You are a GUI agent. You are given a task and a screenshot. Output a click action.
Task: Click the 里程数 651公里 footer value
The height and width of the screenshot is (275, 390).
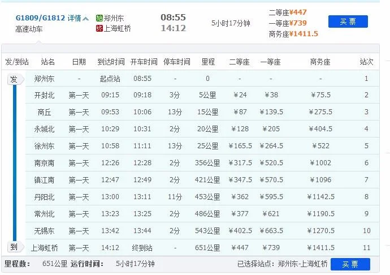(55, 264)
